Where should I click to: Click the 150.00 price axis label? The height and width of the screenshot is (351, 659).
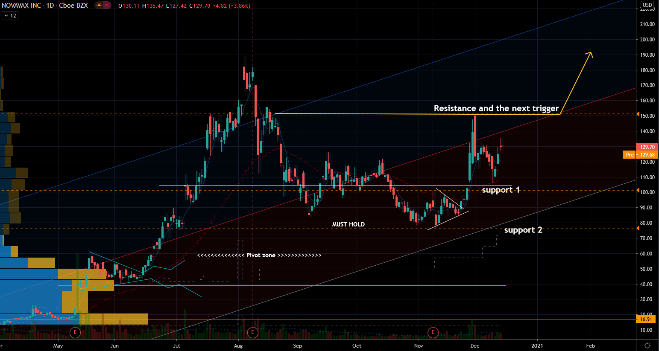647,116
